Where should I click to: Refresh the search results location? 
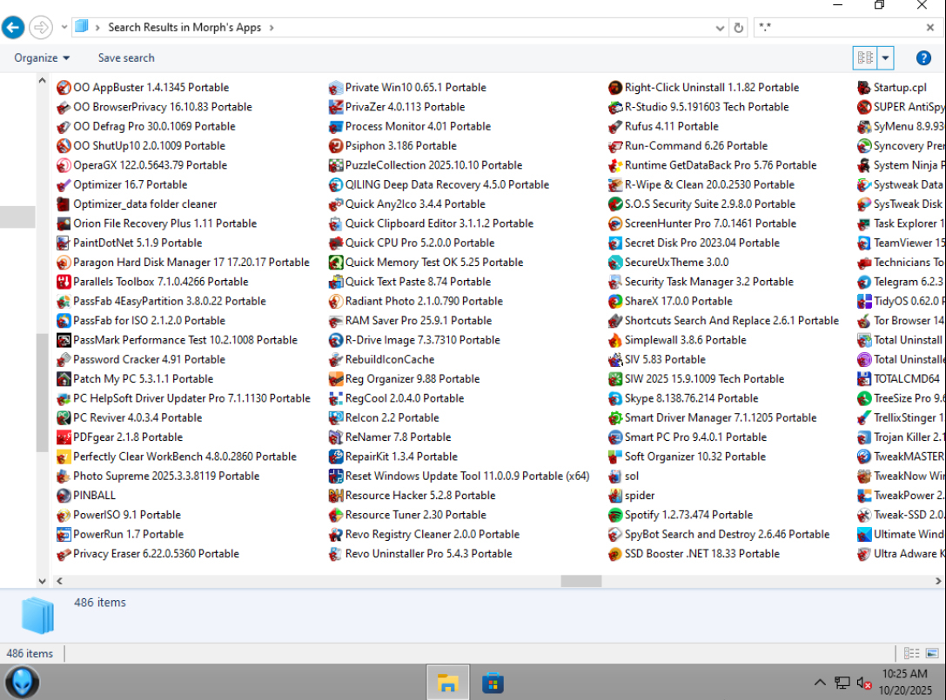click(739, 28)
